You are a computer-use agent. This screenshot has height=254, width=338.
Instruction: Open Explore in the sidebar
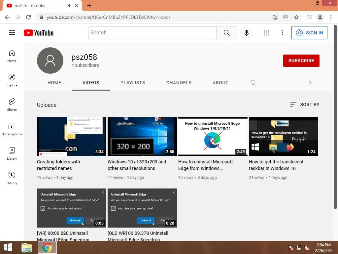coord(12,80)
